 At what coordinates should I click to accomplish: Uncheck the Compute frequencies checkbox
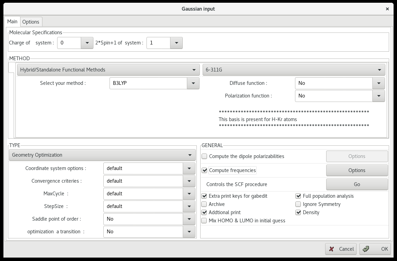click(205, 170)
